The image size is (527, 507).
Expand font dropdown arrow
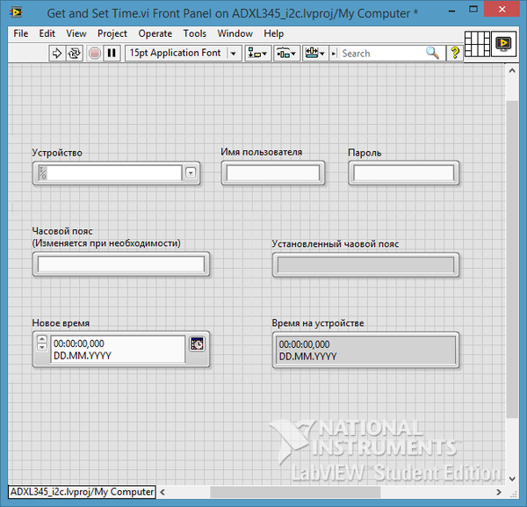pyautogui.click(x=234, y=53)
